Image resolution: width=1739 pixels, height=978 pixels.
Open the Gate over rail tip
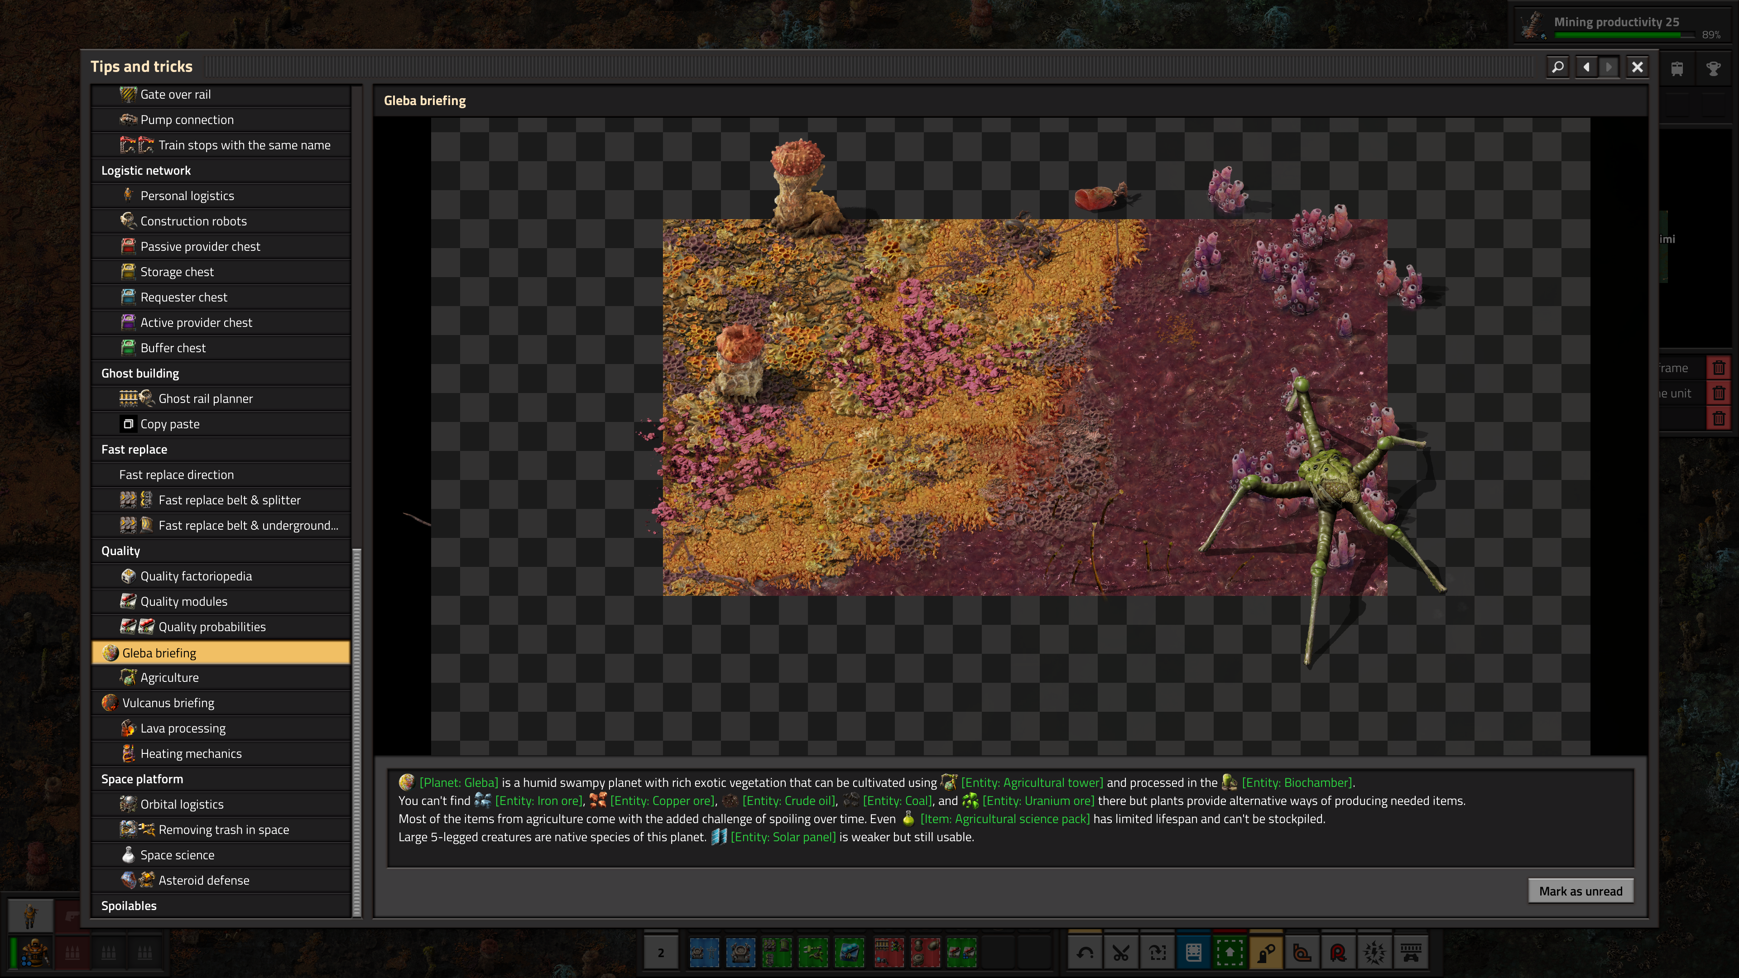(x=221, y=95)
